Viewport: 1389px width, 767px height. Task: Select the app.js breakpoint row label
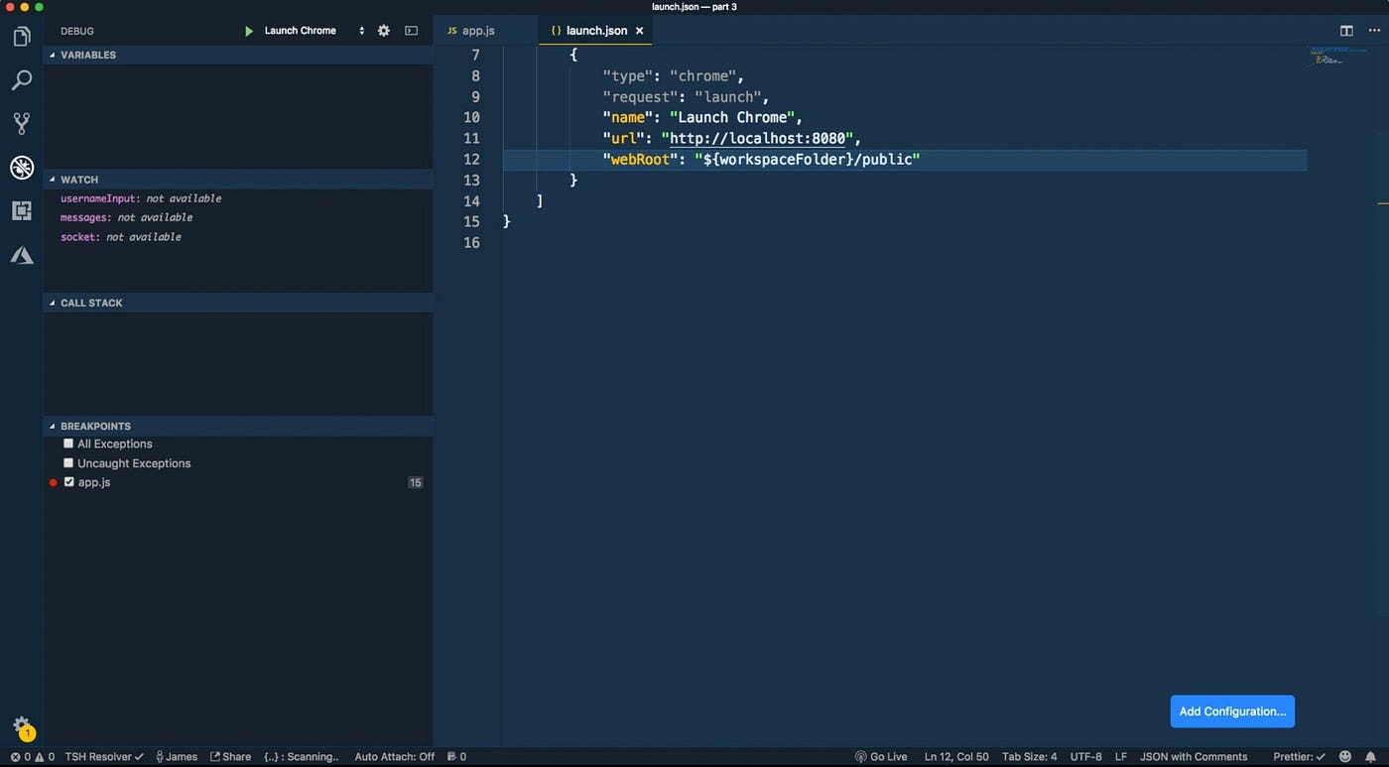[x=94, y=482]
